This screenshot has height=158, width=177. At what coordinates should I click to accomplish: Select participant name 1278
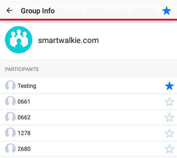(24, 133)
